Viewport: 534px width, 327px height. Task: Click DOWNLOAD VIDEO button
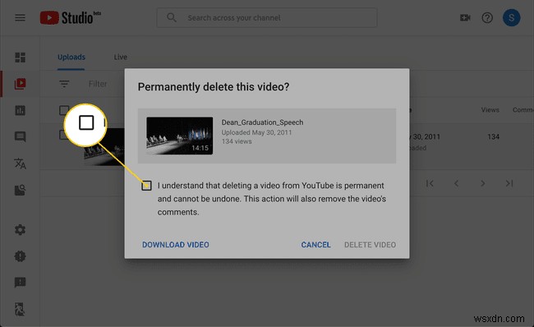coord(176,245)
